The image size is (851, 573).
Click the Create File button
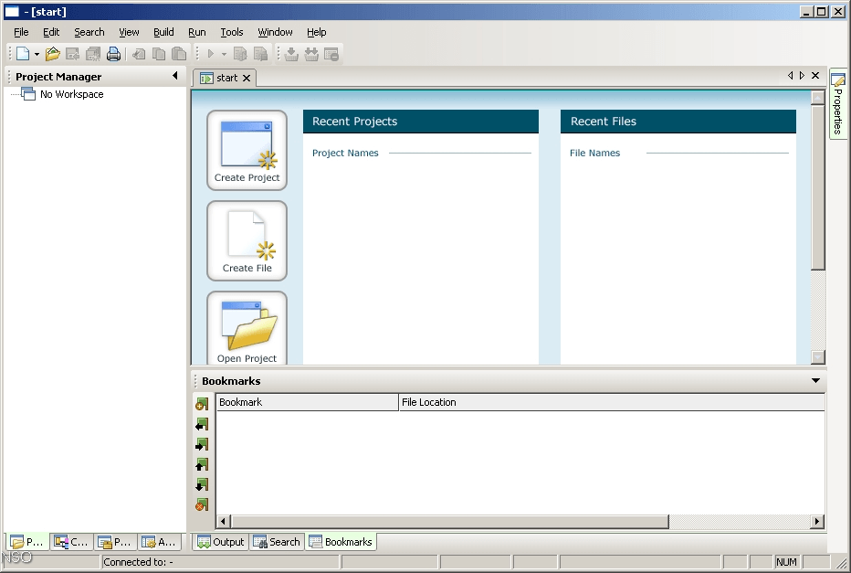click(x=247, y=240)
